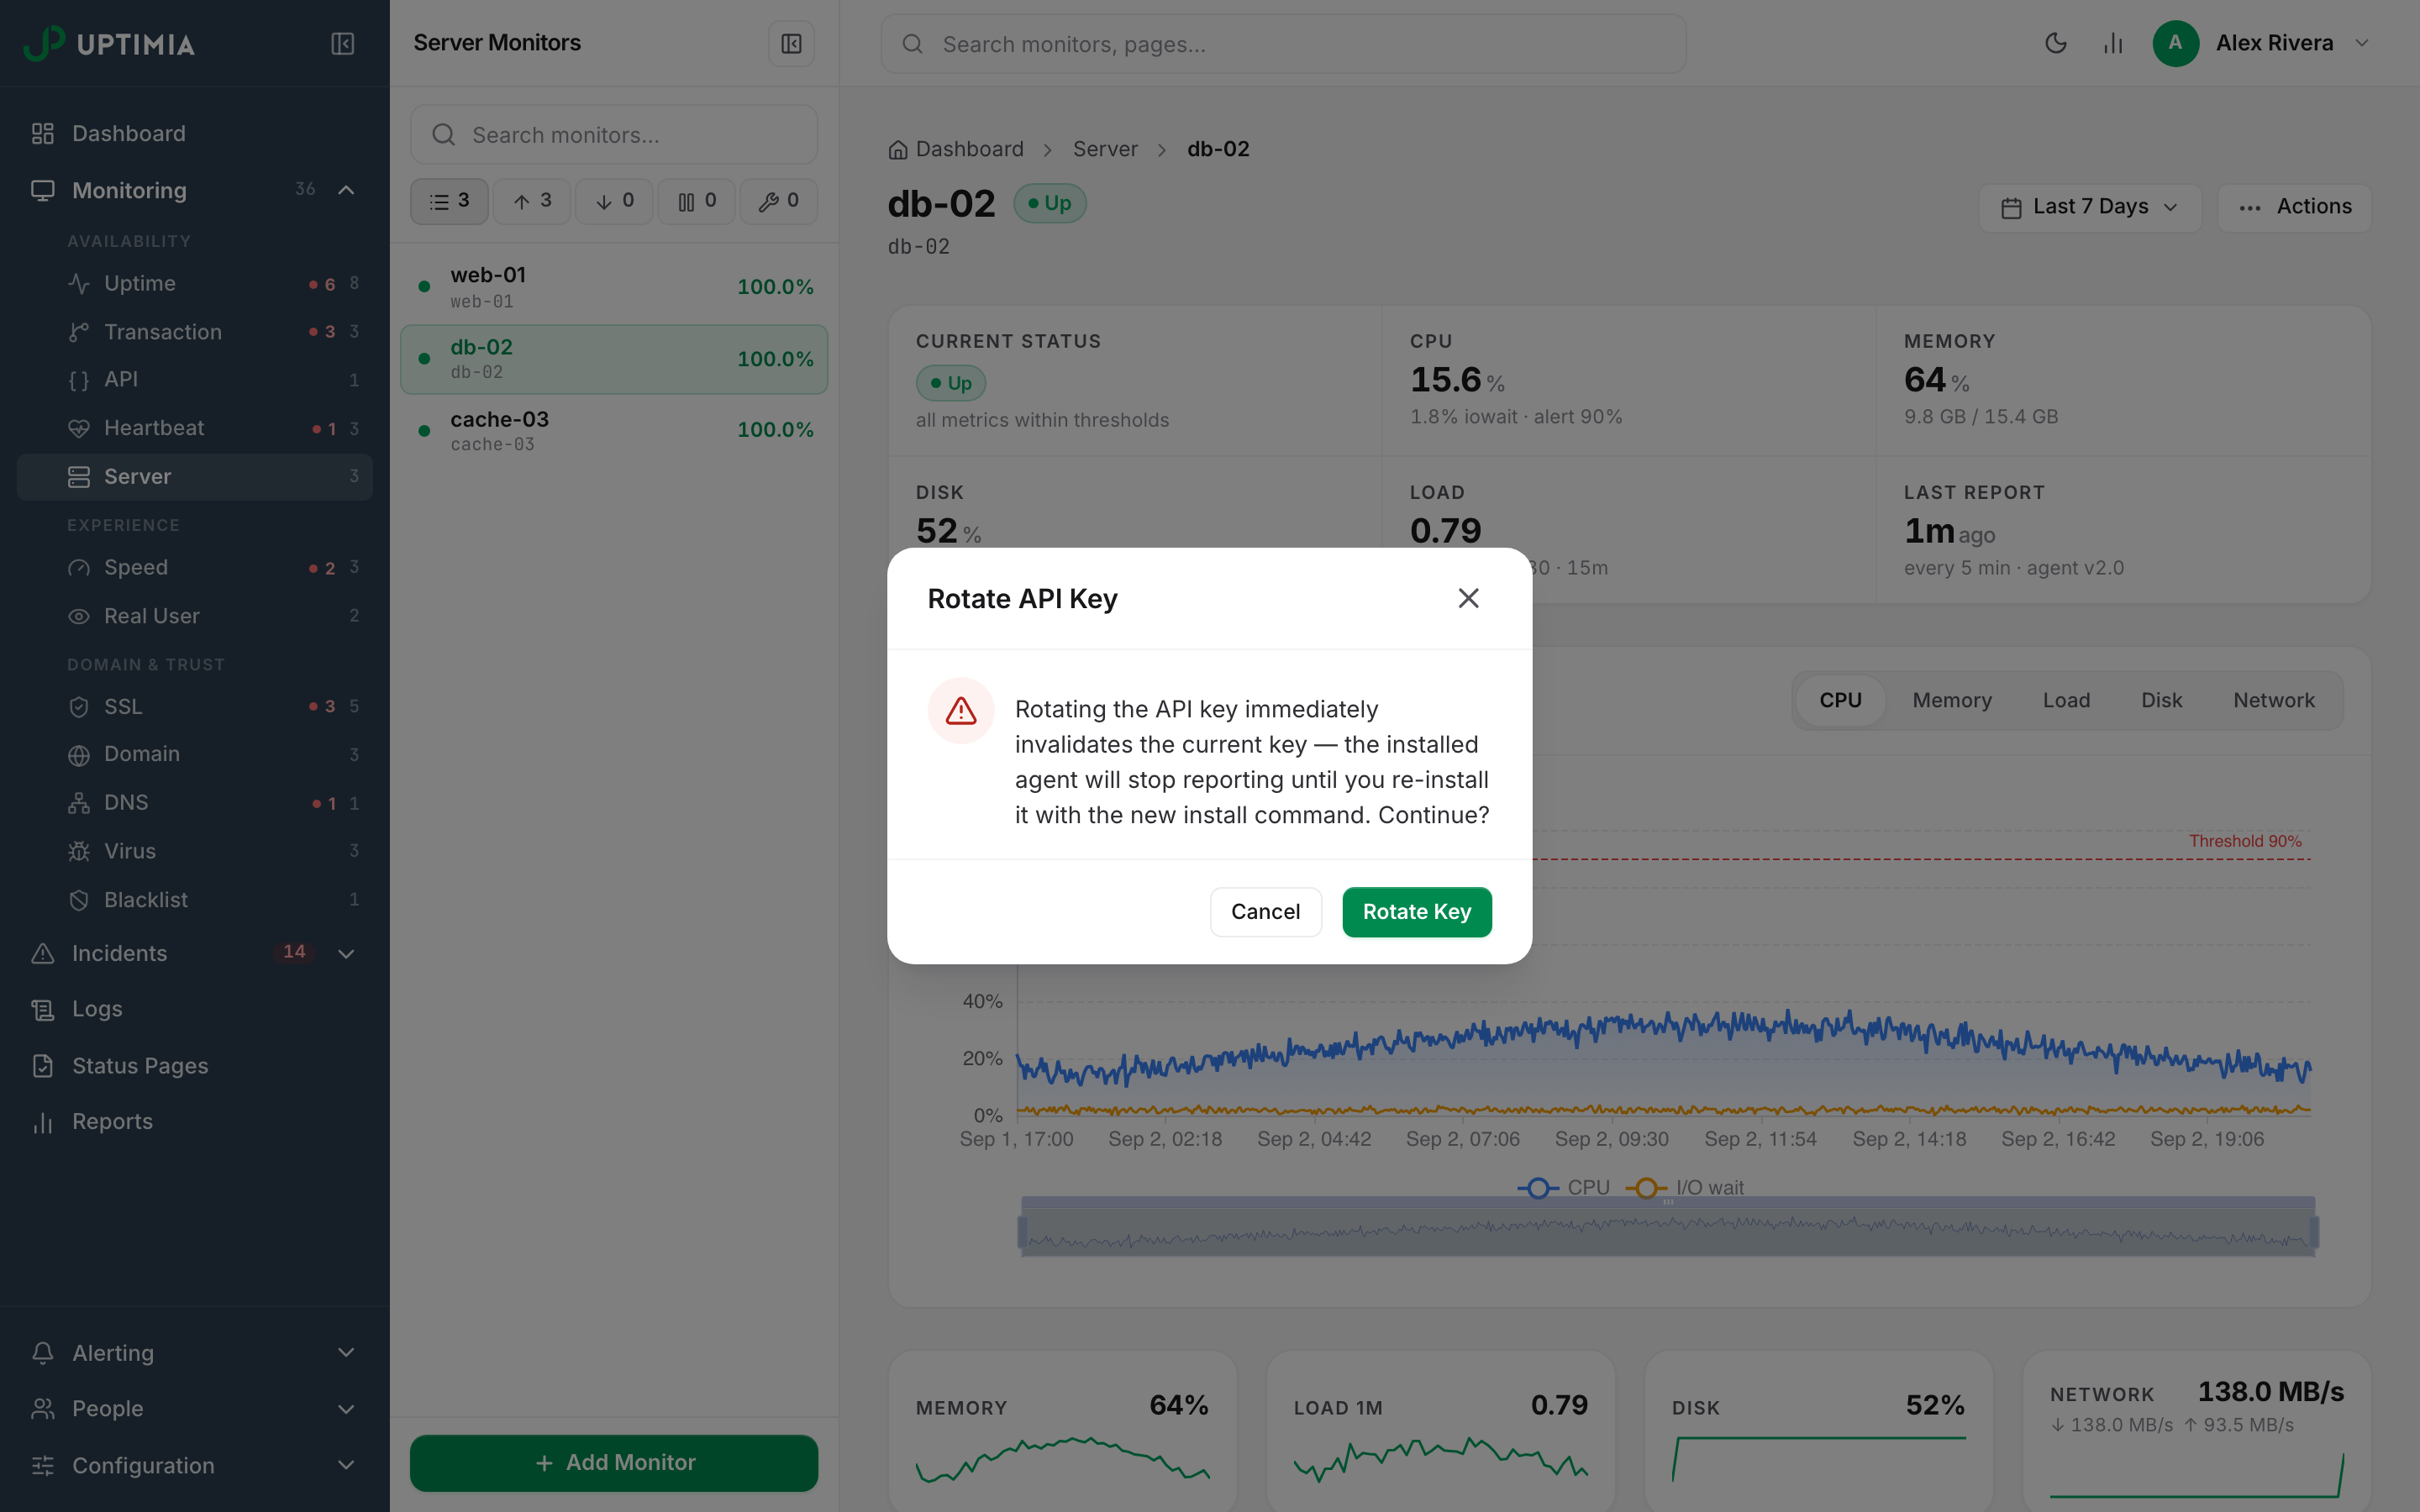Open Heartbeat monitors
The height and width of the screenshot is (1512, 2420).
195,428
